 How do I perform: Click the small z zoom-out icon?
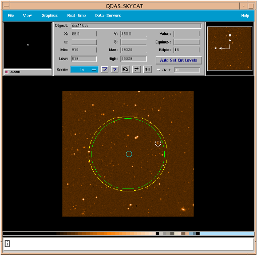point(115,69)
